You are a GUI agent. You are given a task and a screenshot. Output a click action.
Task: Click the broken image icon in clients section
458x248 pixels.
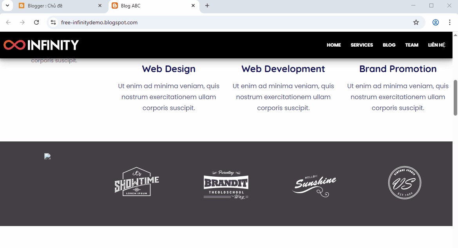pyautogui.click(x=47, y=156)
